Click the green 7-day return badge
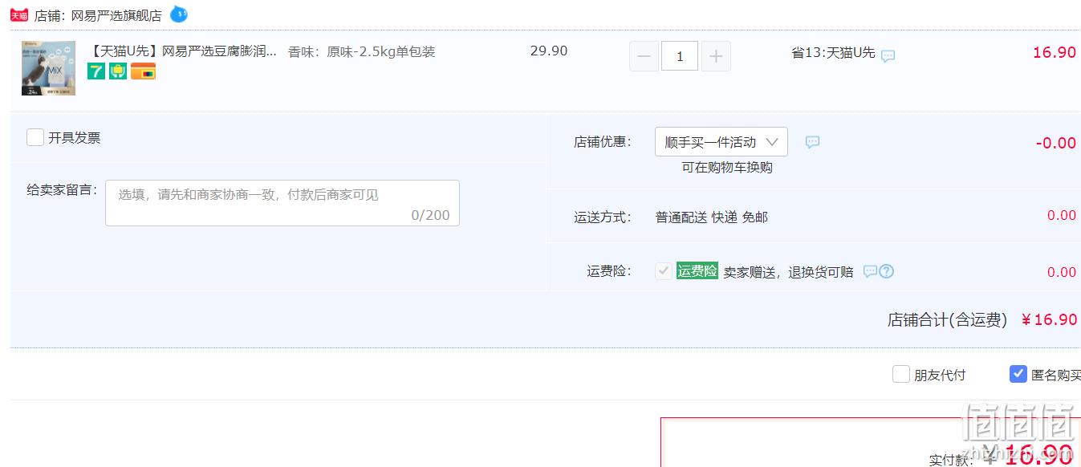 (x=96, y=71)
